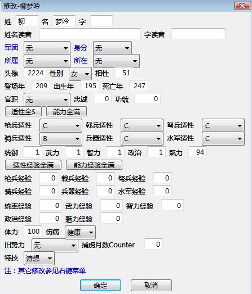252x294 pixels.
Task: Open 骑兵适性 dropdown showing B
Action: 61,139
